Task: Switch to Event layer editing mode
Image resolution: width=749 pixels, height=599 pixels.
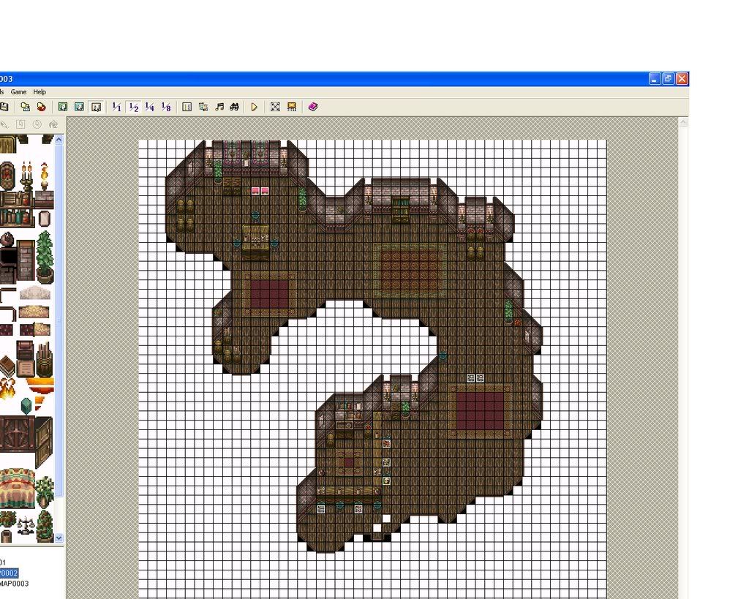Action: [x=97, y=107]
